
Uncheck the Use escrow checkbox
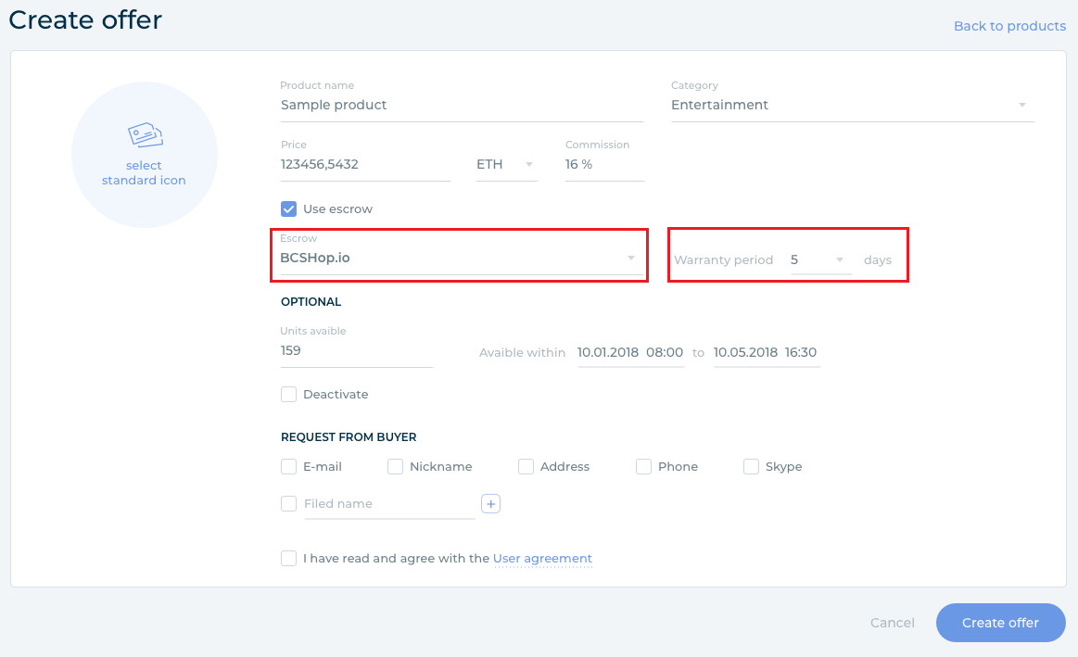(289, 209)
